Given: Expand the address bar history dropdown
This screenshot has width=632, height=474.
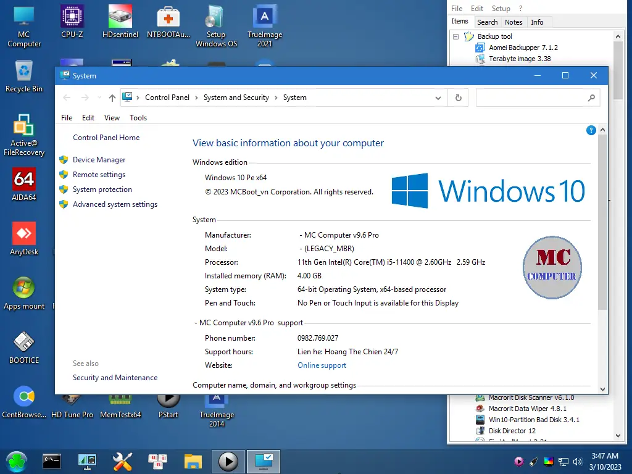Looking at the screenshot, I should coord(438,98).
